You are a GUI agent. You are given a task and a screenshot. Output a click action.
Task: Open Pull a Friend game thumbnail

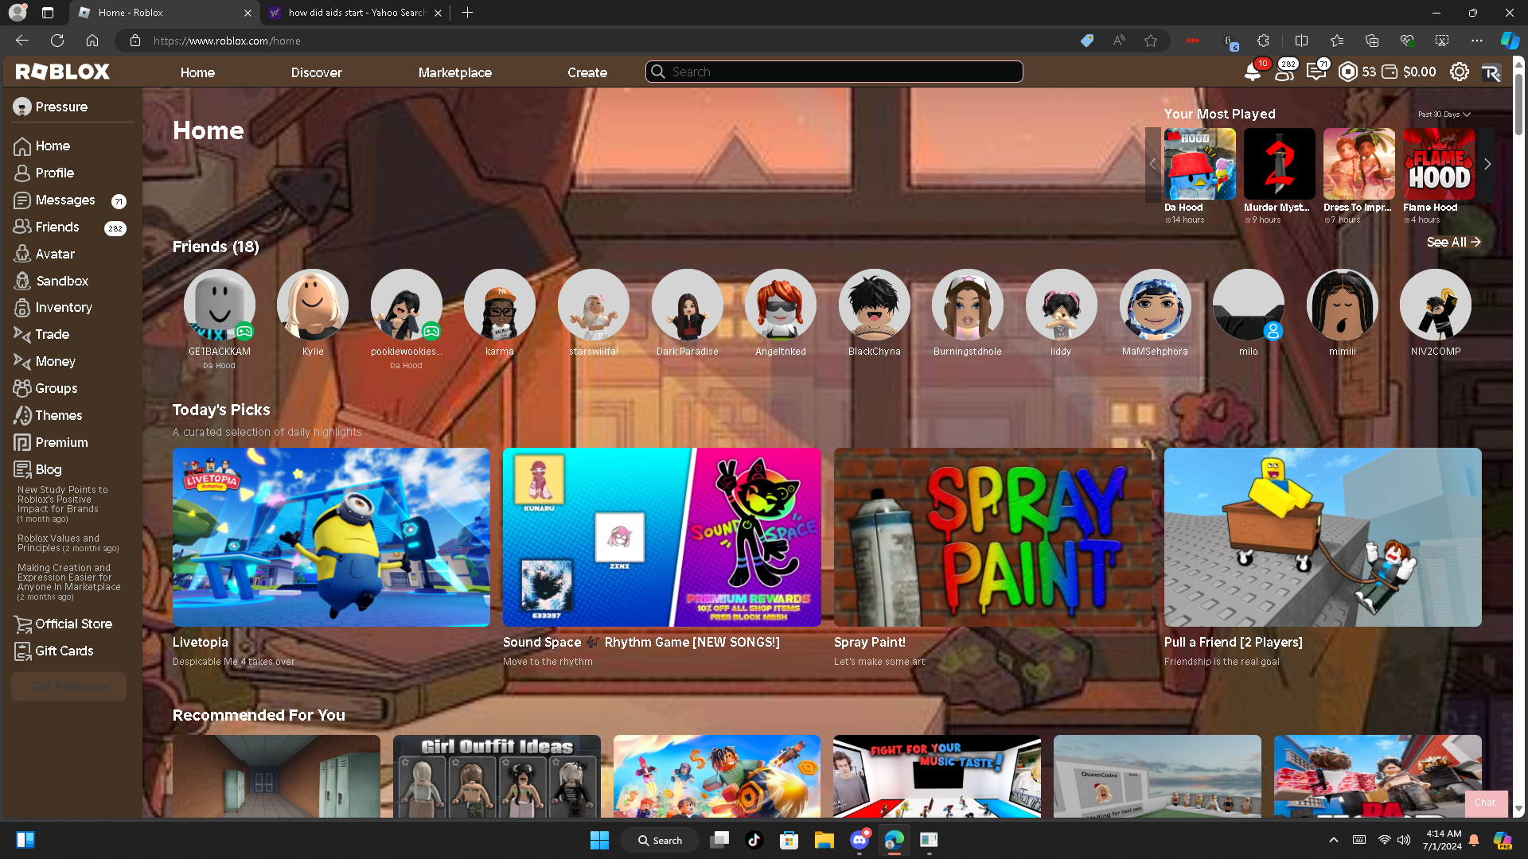(x=1323, y=538)
